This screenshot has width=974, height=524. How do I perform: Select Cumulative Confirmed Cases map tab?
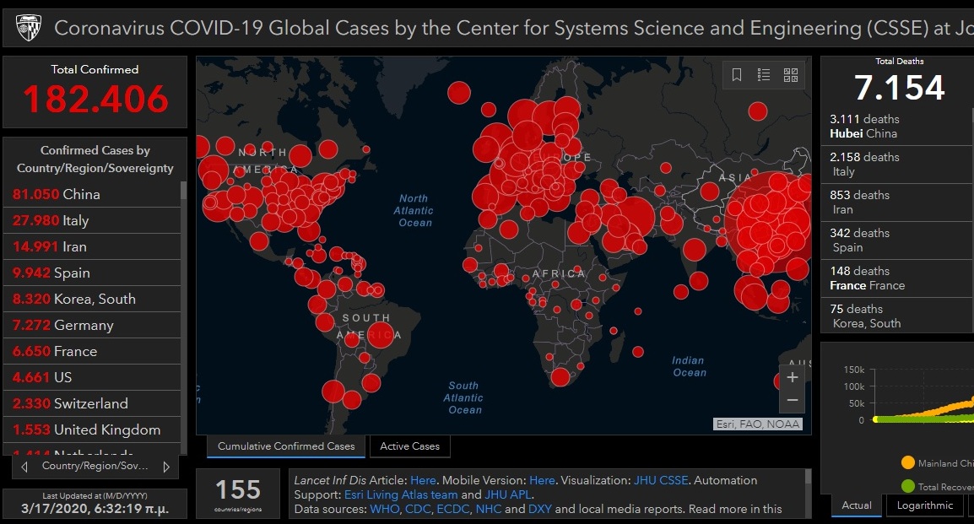286,446
